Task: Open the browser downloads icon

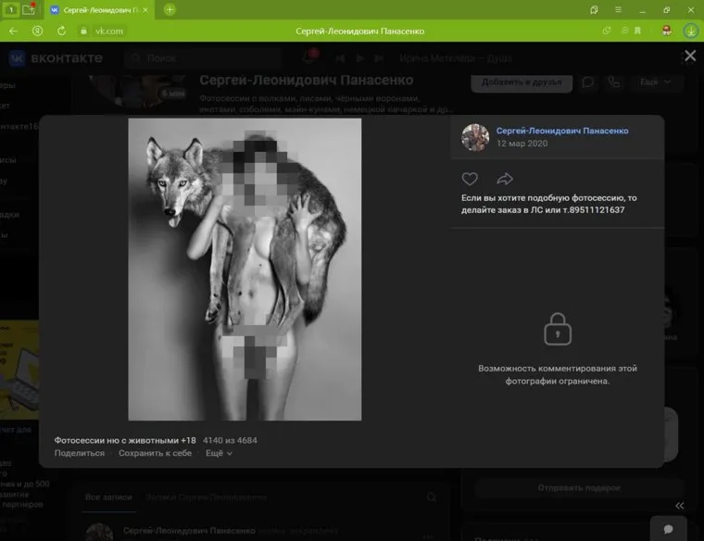Action: [690, 31]
